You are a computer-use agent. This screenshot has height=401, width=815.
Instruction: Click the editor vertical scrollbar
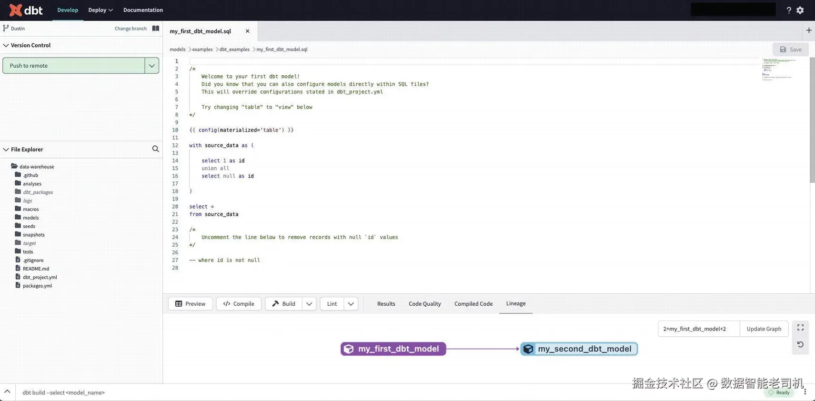[x=812, y=120]
